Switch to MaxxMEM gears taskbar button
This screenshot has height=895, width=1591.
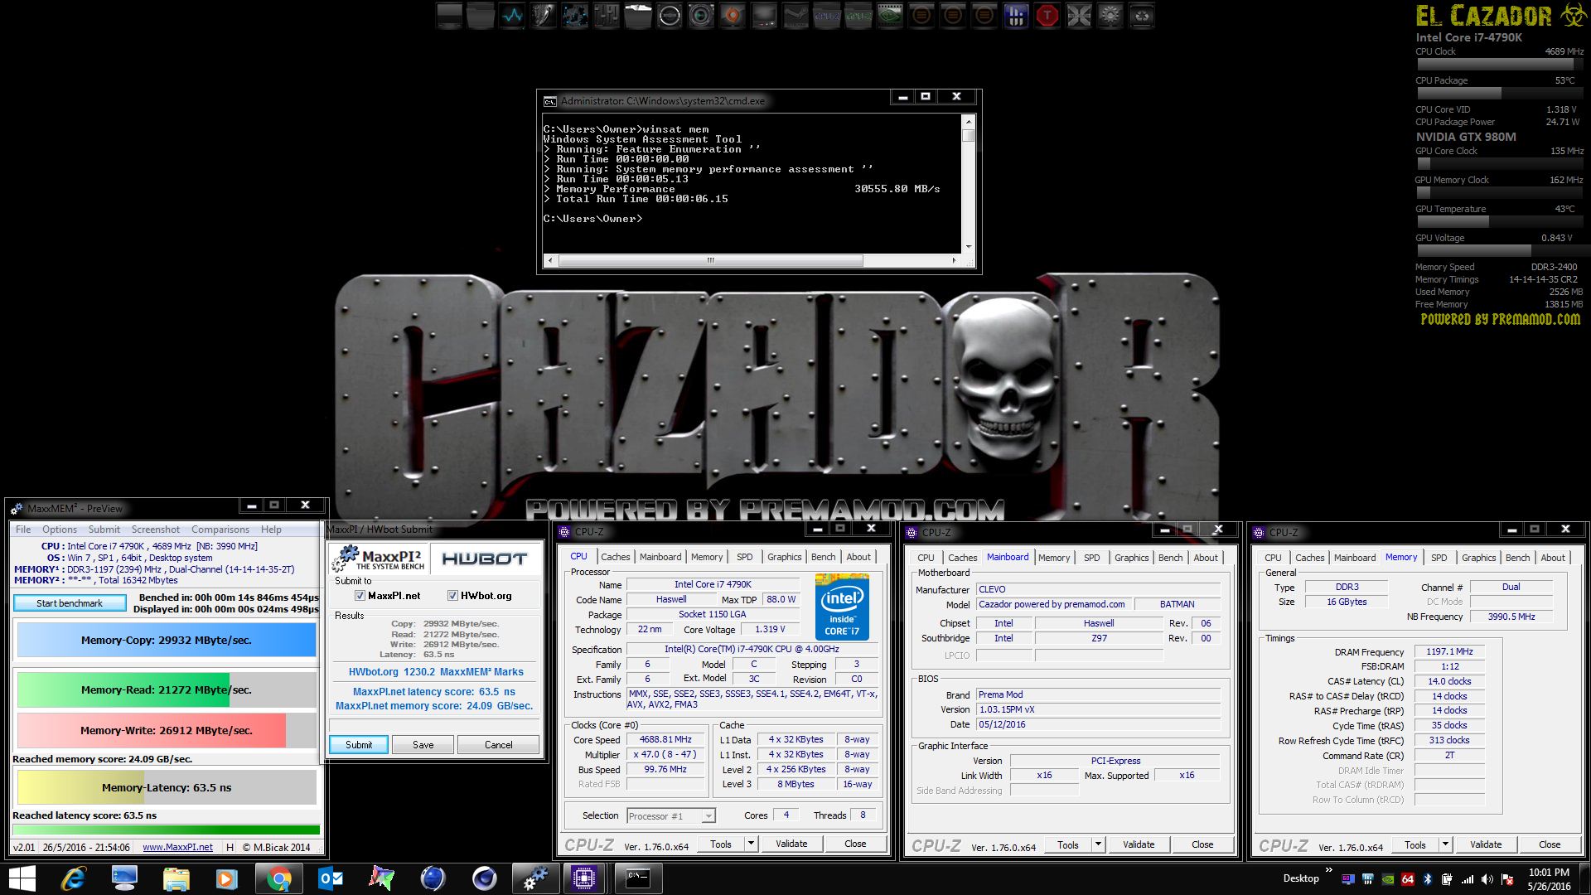[x=535, y=878]
